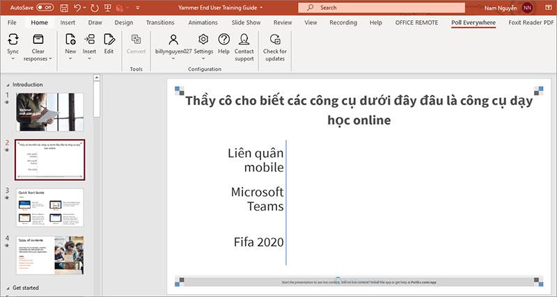The height and width of the screenshot is (297, 557).
Task: Click the Save icon in title bar
Action: [x=64, y=8]
